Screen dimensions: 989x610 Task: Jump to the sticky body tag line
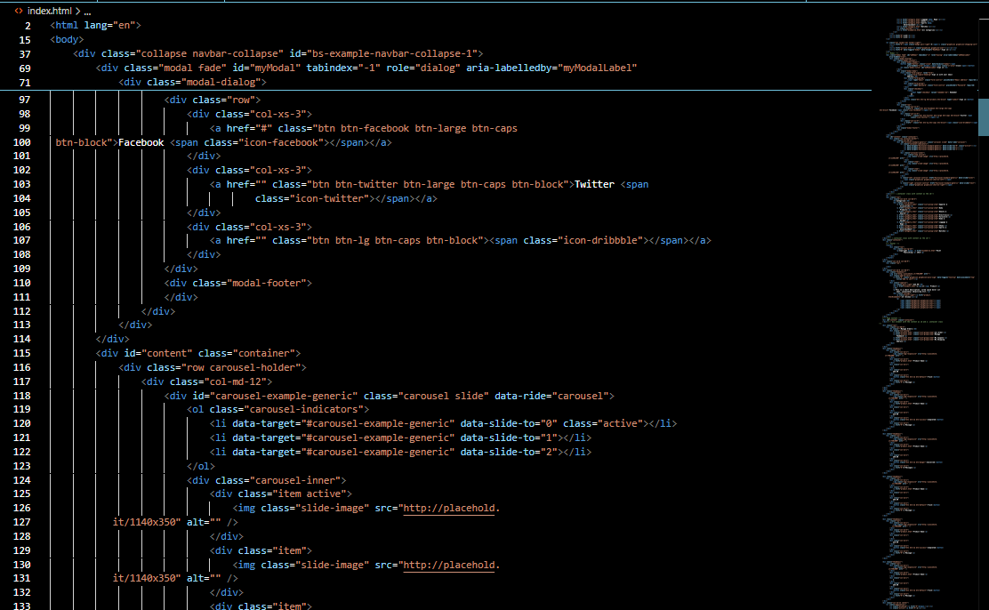68,39
